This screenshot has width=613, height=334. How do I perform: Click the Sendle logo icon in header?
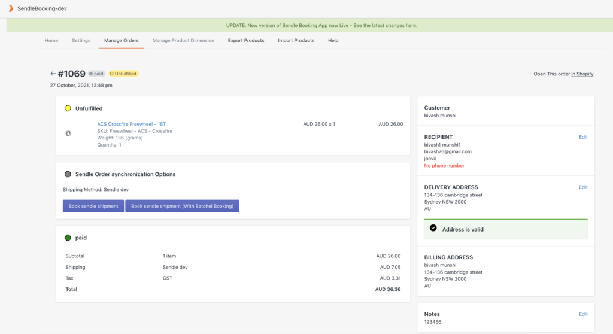pyautogui.click(x=10, y=8)
